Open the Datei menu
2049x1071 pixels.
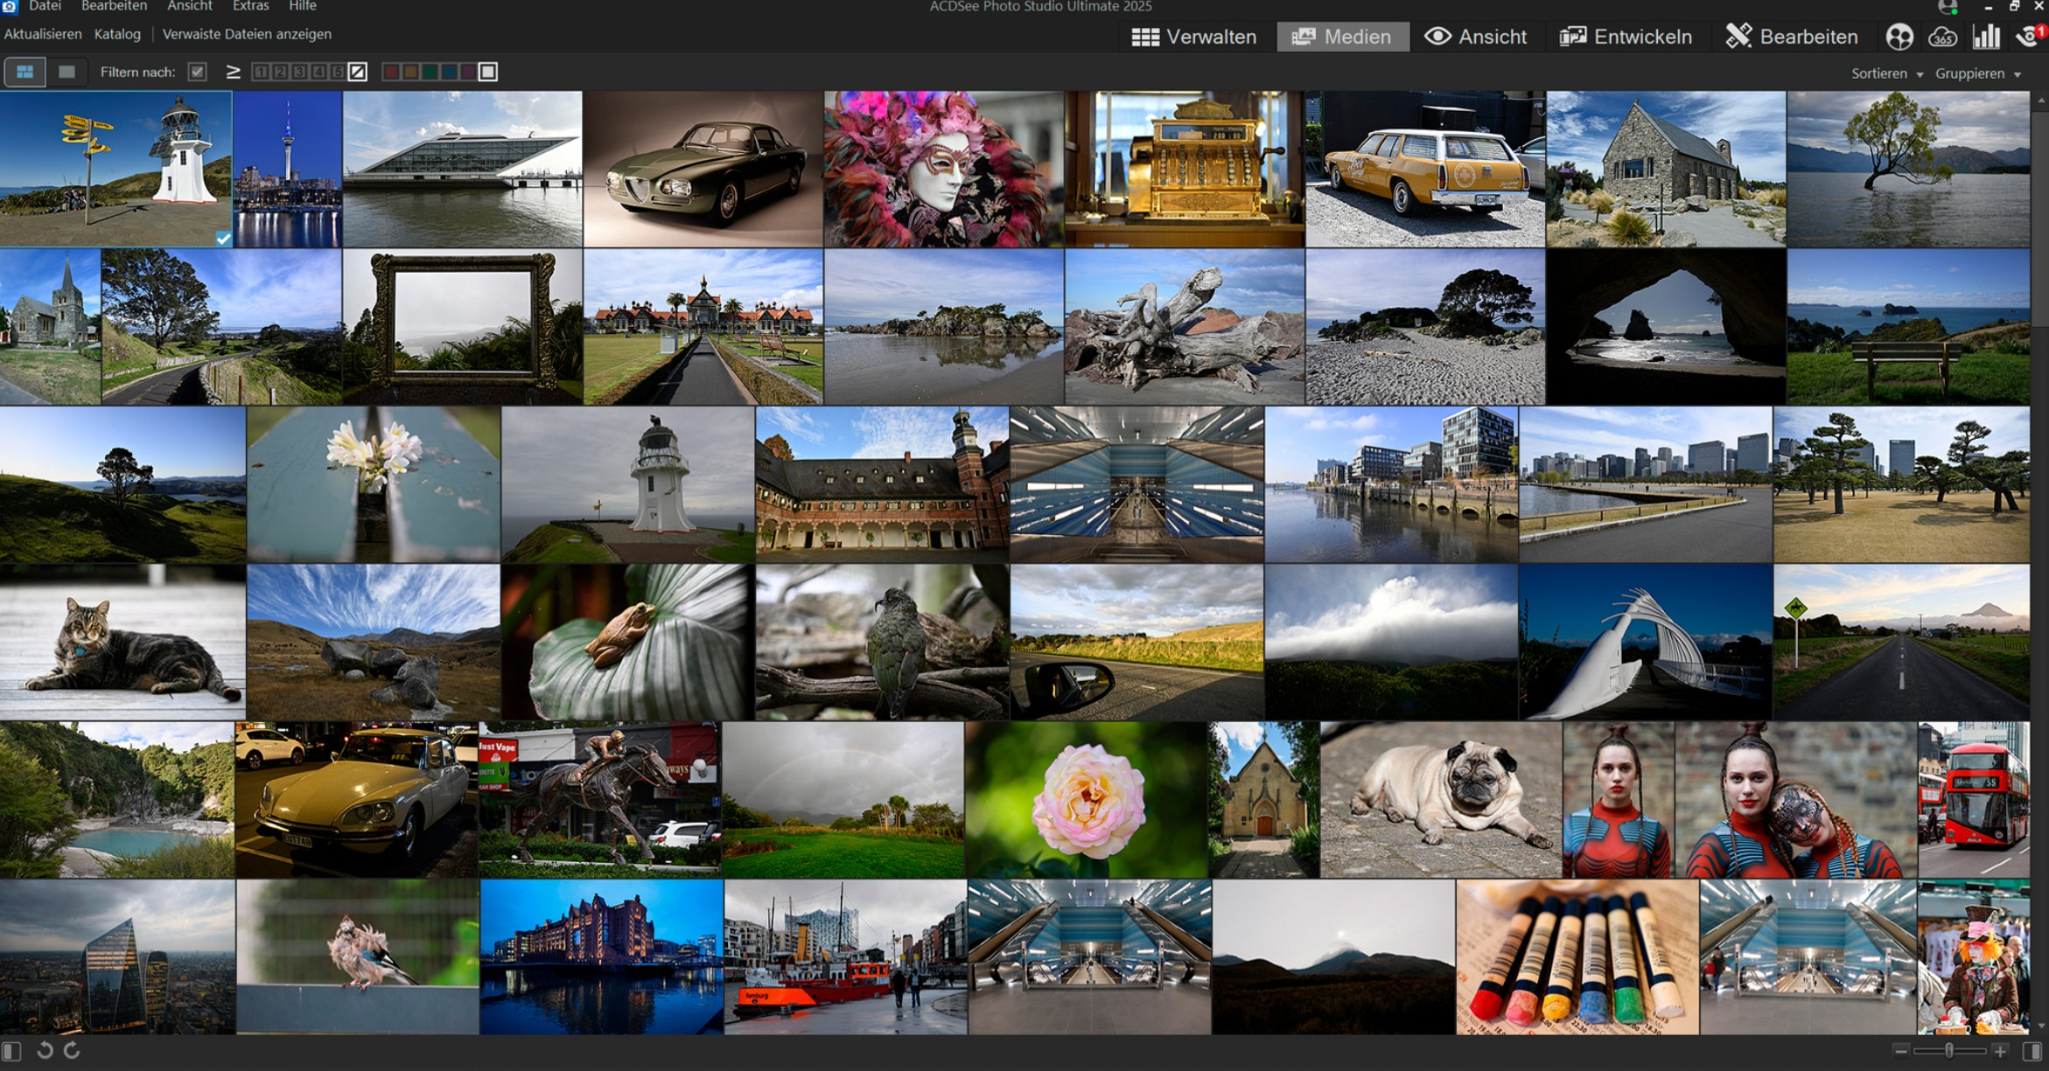pos(45,6)
